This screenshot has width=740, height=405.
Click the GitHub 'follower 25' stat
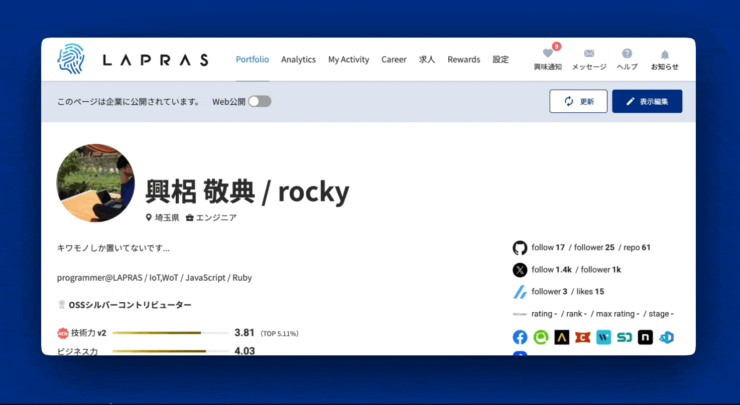(x=594, y=247)
